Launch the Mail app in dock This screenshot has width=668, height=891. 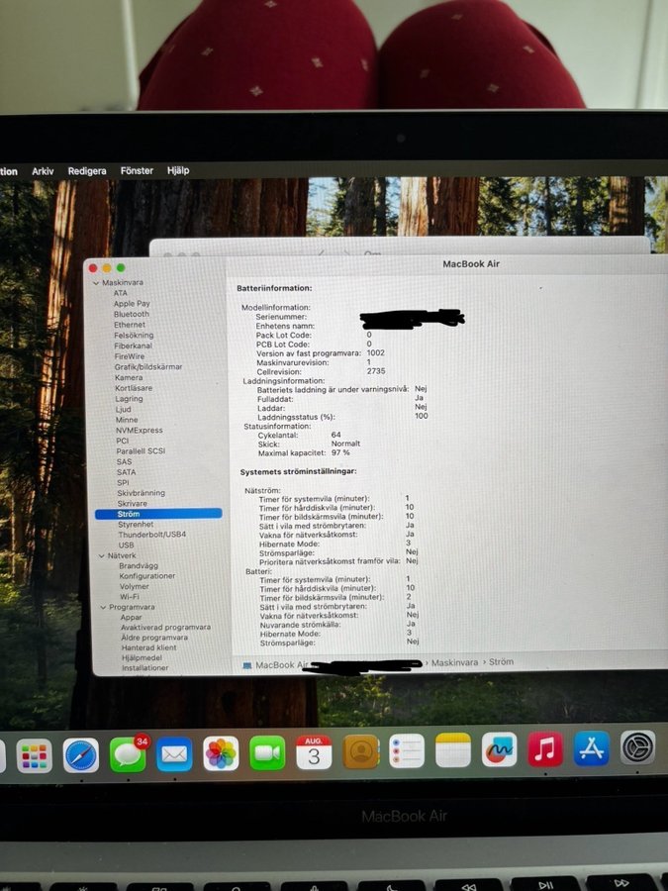pyautogui.click(x=174, y=754)
